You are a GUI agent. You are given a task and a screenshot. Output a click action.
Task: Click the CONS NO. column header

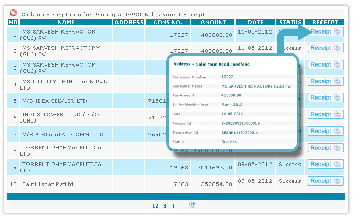168,23
